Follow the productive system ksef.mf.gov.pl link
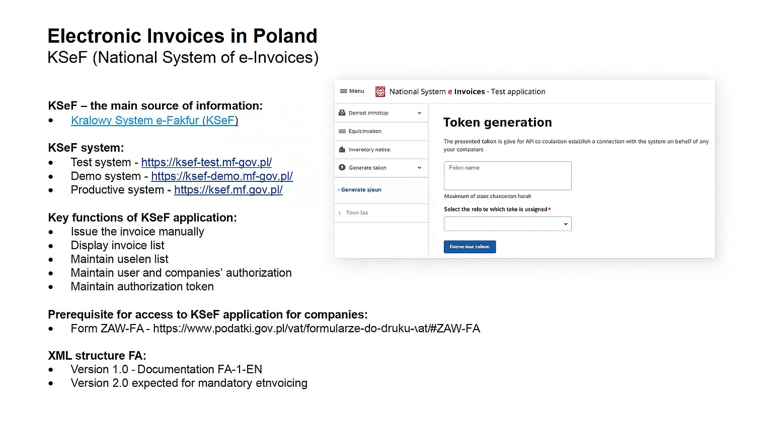 [x=228, y=190]
